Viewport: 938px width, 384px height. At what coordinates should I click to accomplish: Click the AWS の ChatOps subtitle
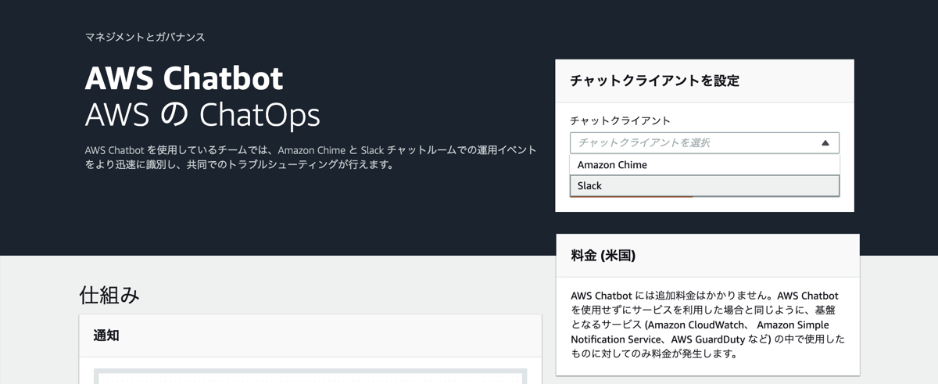tap(202, 116)
